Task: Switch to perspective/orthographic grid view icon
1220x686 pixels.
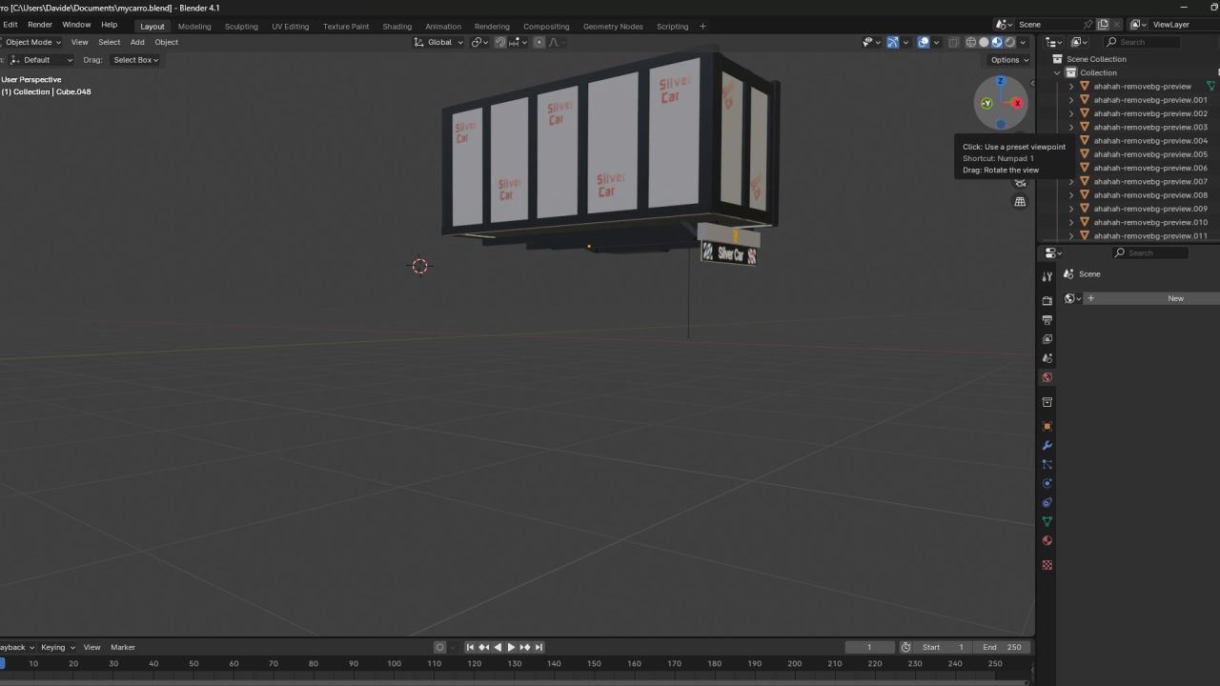Action: [x=1020, y=202]
